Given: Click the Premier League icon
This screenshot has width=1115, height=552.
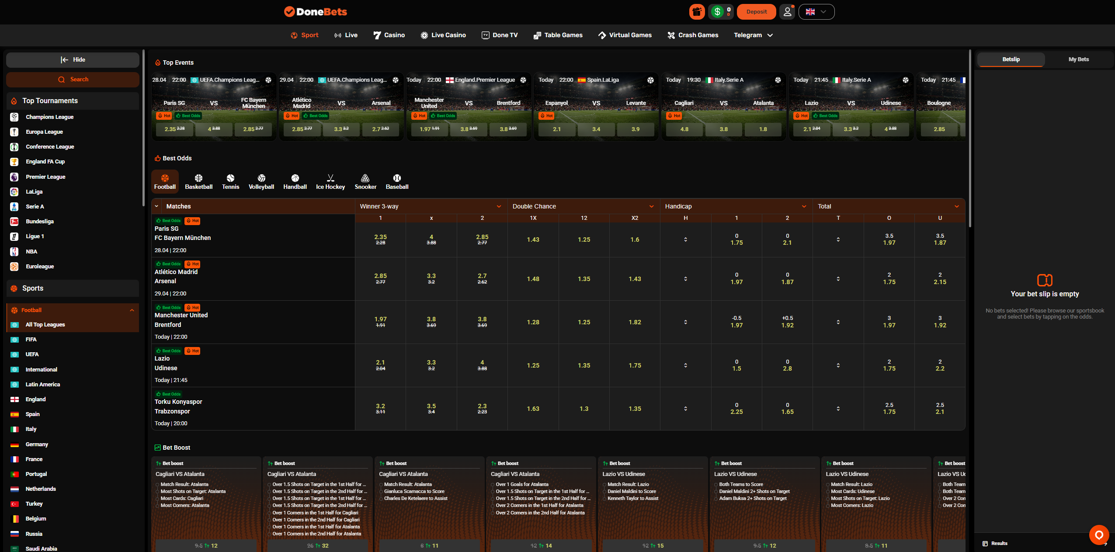Looking at the screenshot, I should click(x=14, y=177).
